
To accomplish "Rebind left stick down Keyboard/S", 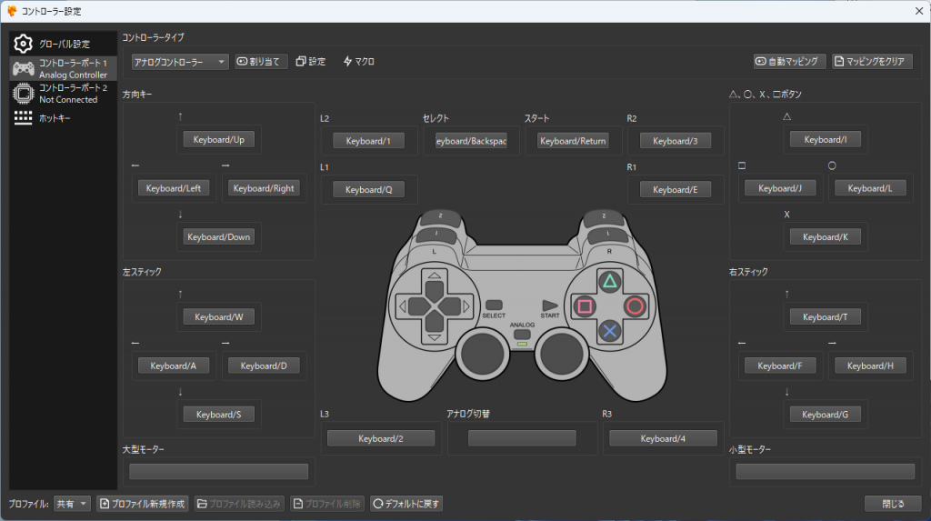I will pyautogui.click(x=218, y=415).
